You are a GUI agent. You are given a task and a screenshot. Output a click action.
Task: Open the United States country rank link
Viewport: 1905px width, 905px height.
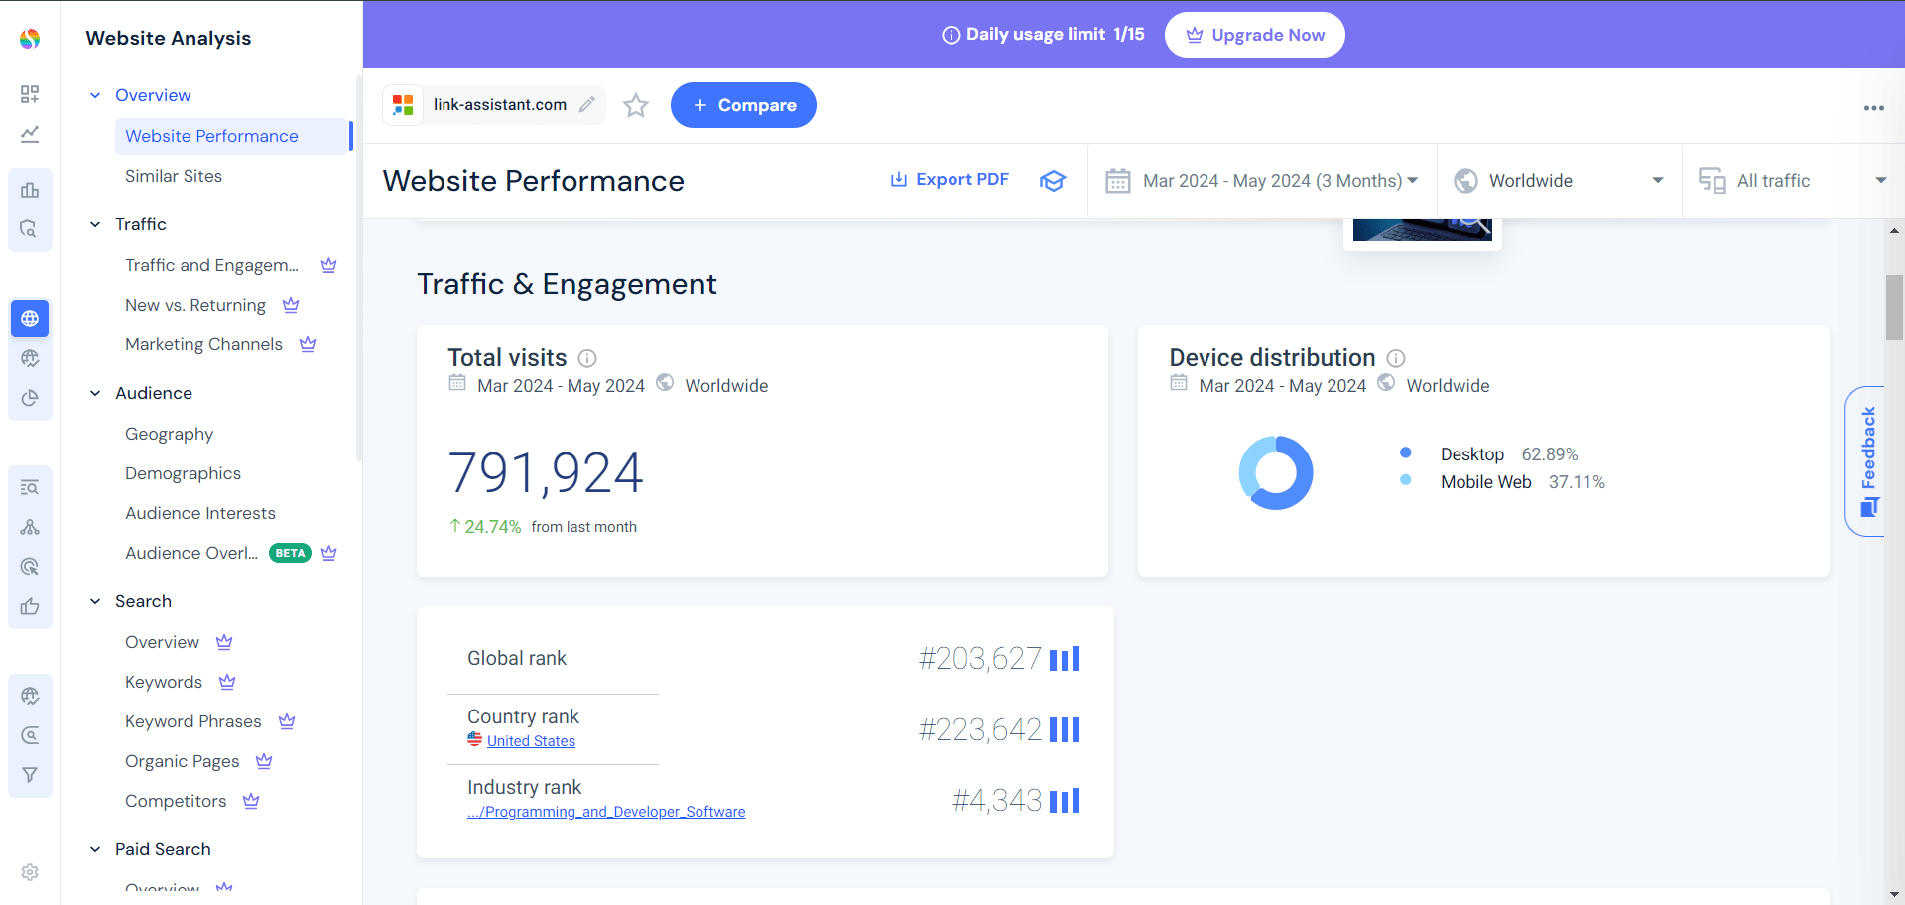(531, 741)
